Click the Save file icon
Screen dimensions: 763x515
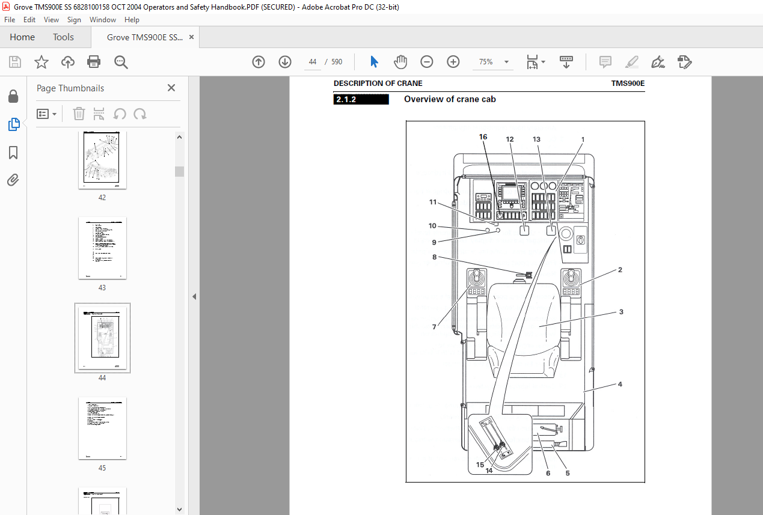15,62
